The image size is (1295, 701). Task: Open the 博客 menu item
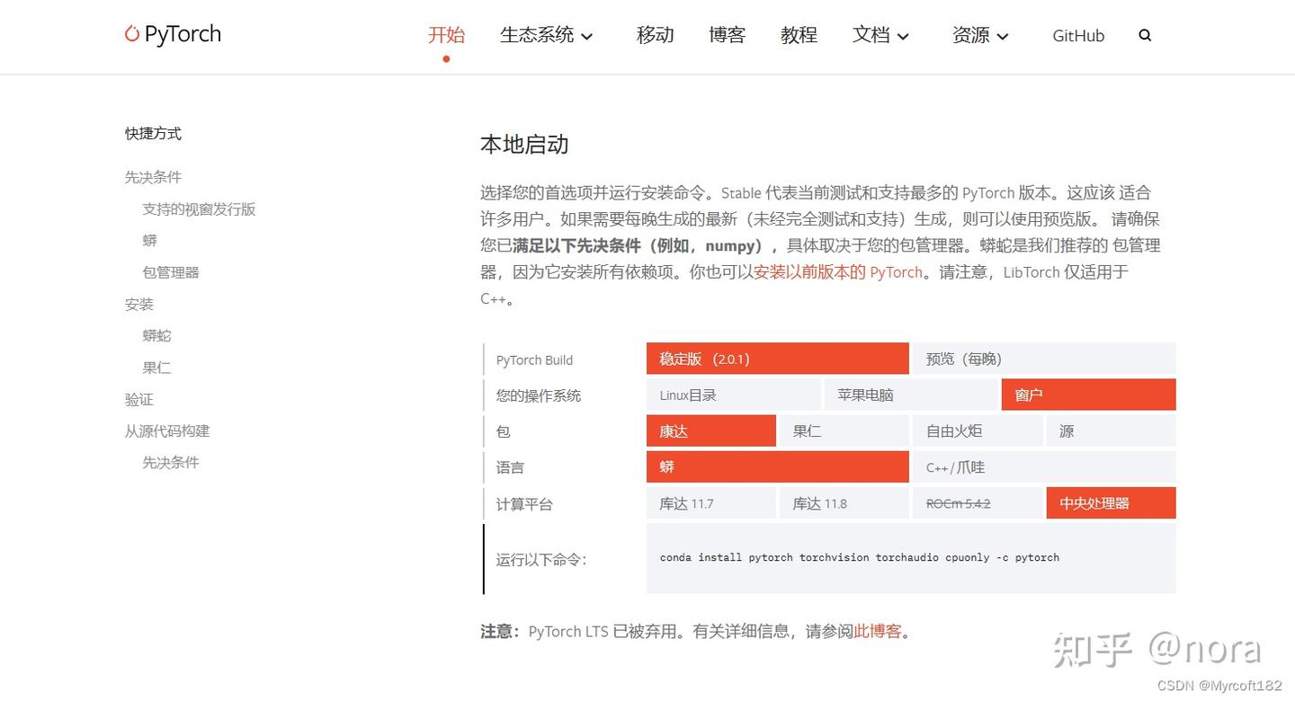pyautogui.click(x=727, y=36)
